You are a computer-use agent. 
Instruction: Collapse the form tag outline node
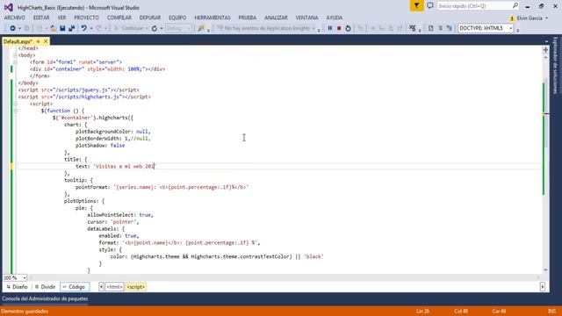coord(15,62)
